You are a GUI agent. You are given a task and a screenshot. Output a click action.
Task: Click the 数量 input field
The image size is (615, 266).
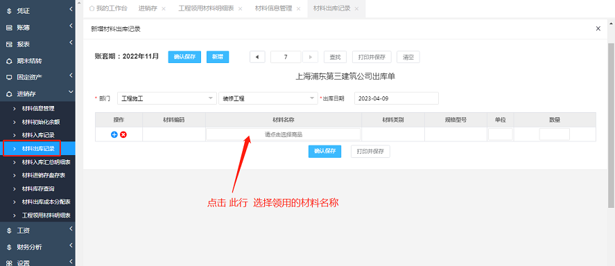tap(555, 134)
